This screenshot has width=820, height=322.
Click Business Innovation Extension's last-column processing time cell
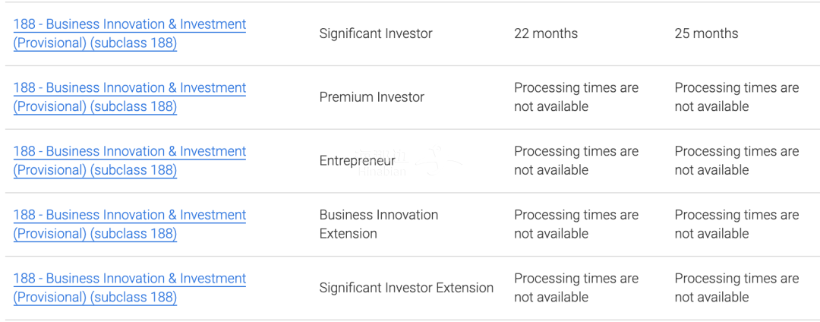click(x=736, y=225)
